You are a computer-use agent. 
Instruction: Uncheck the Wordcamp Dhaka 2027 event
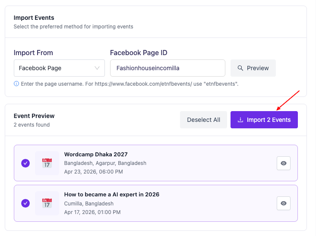point(25,163)
